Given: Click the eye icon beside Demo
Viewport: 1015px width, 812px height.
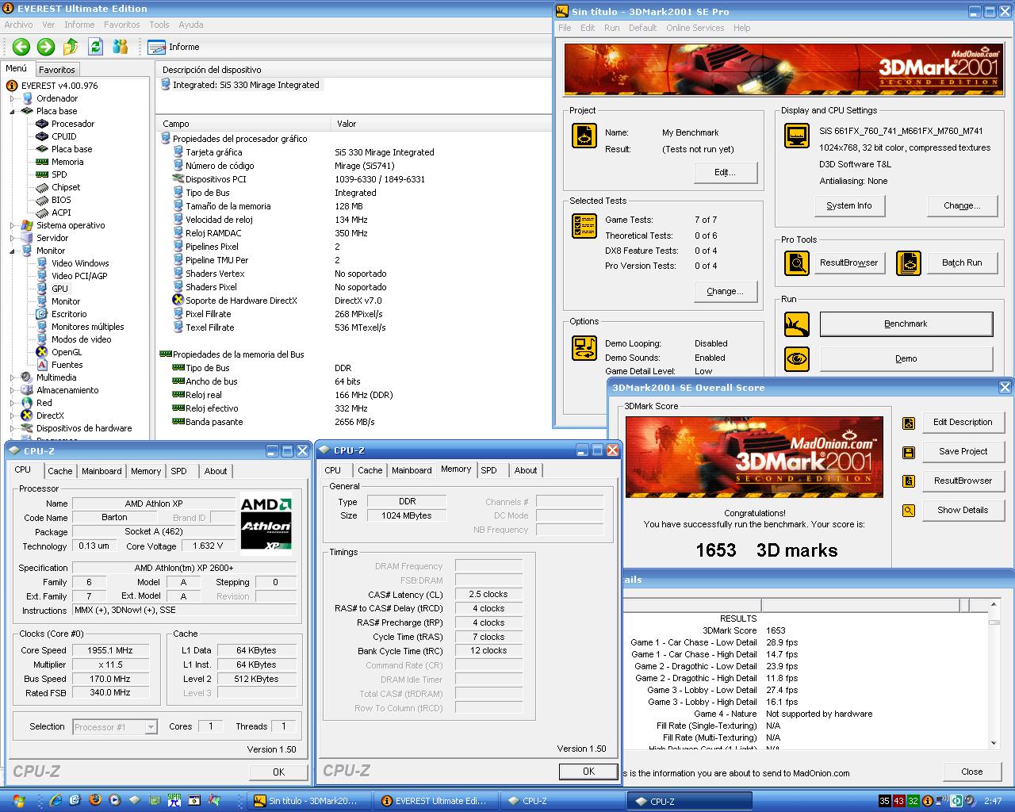Looking at the screenshot, I should pyautogui.click(x=797, y=358).
